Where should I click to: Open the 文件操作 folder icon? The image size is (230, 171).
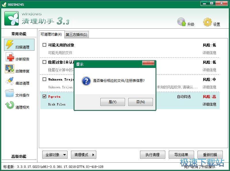9,93
